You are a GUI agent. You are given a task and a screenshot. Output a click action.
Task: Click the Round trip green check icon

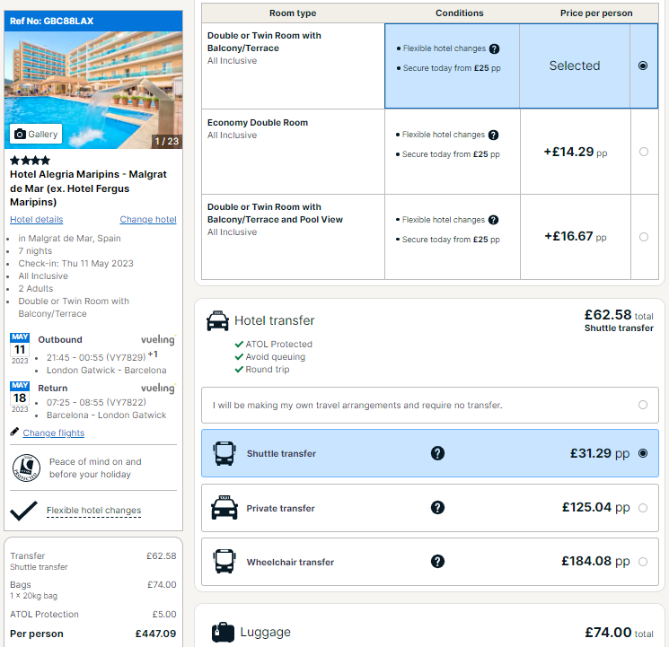click(x=239, y=370)
